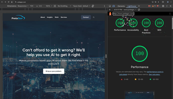Viewport: 173px width, 99px height.
Task: Show more DevTools tabs chevron
Action: (x=139, y=6)
